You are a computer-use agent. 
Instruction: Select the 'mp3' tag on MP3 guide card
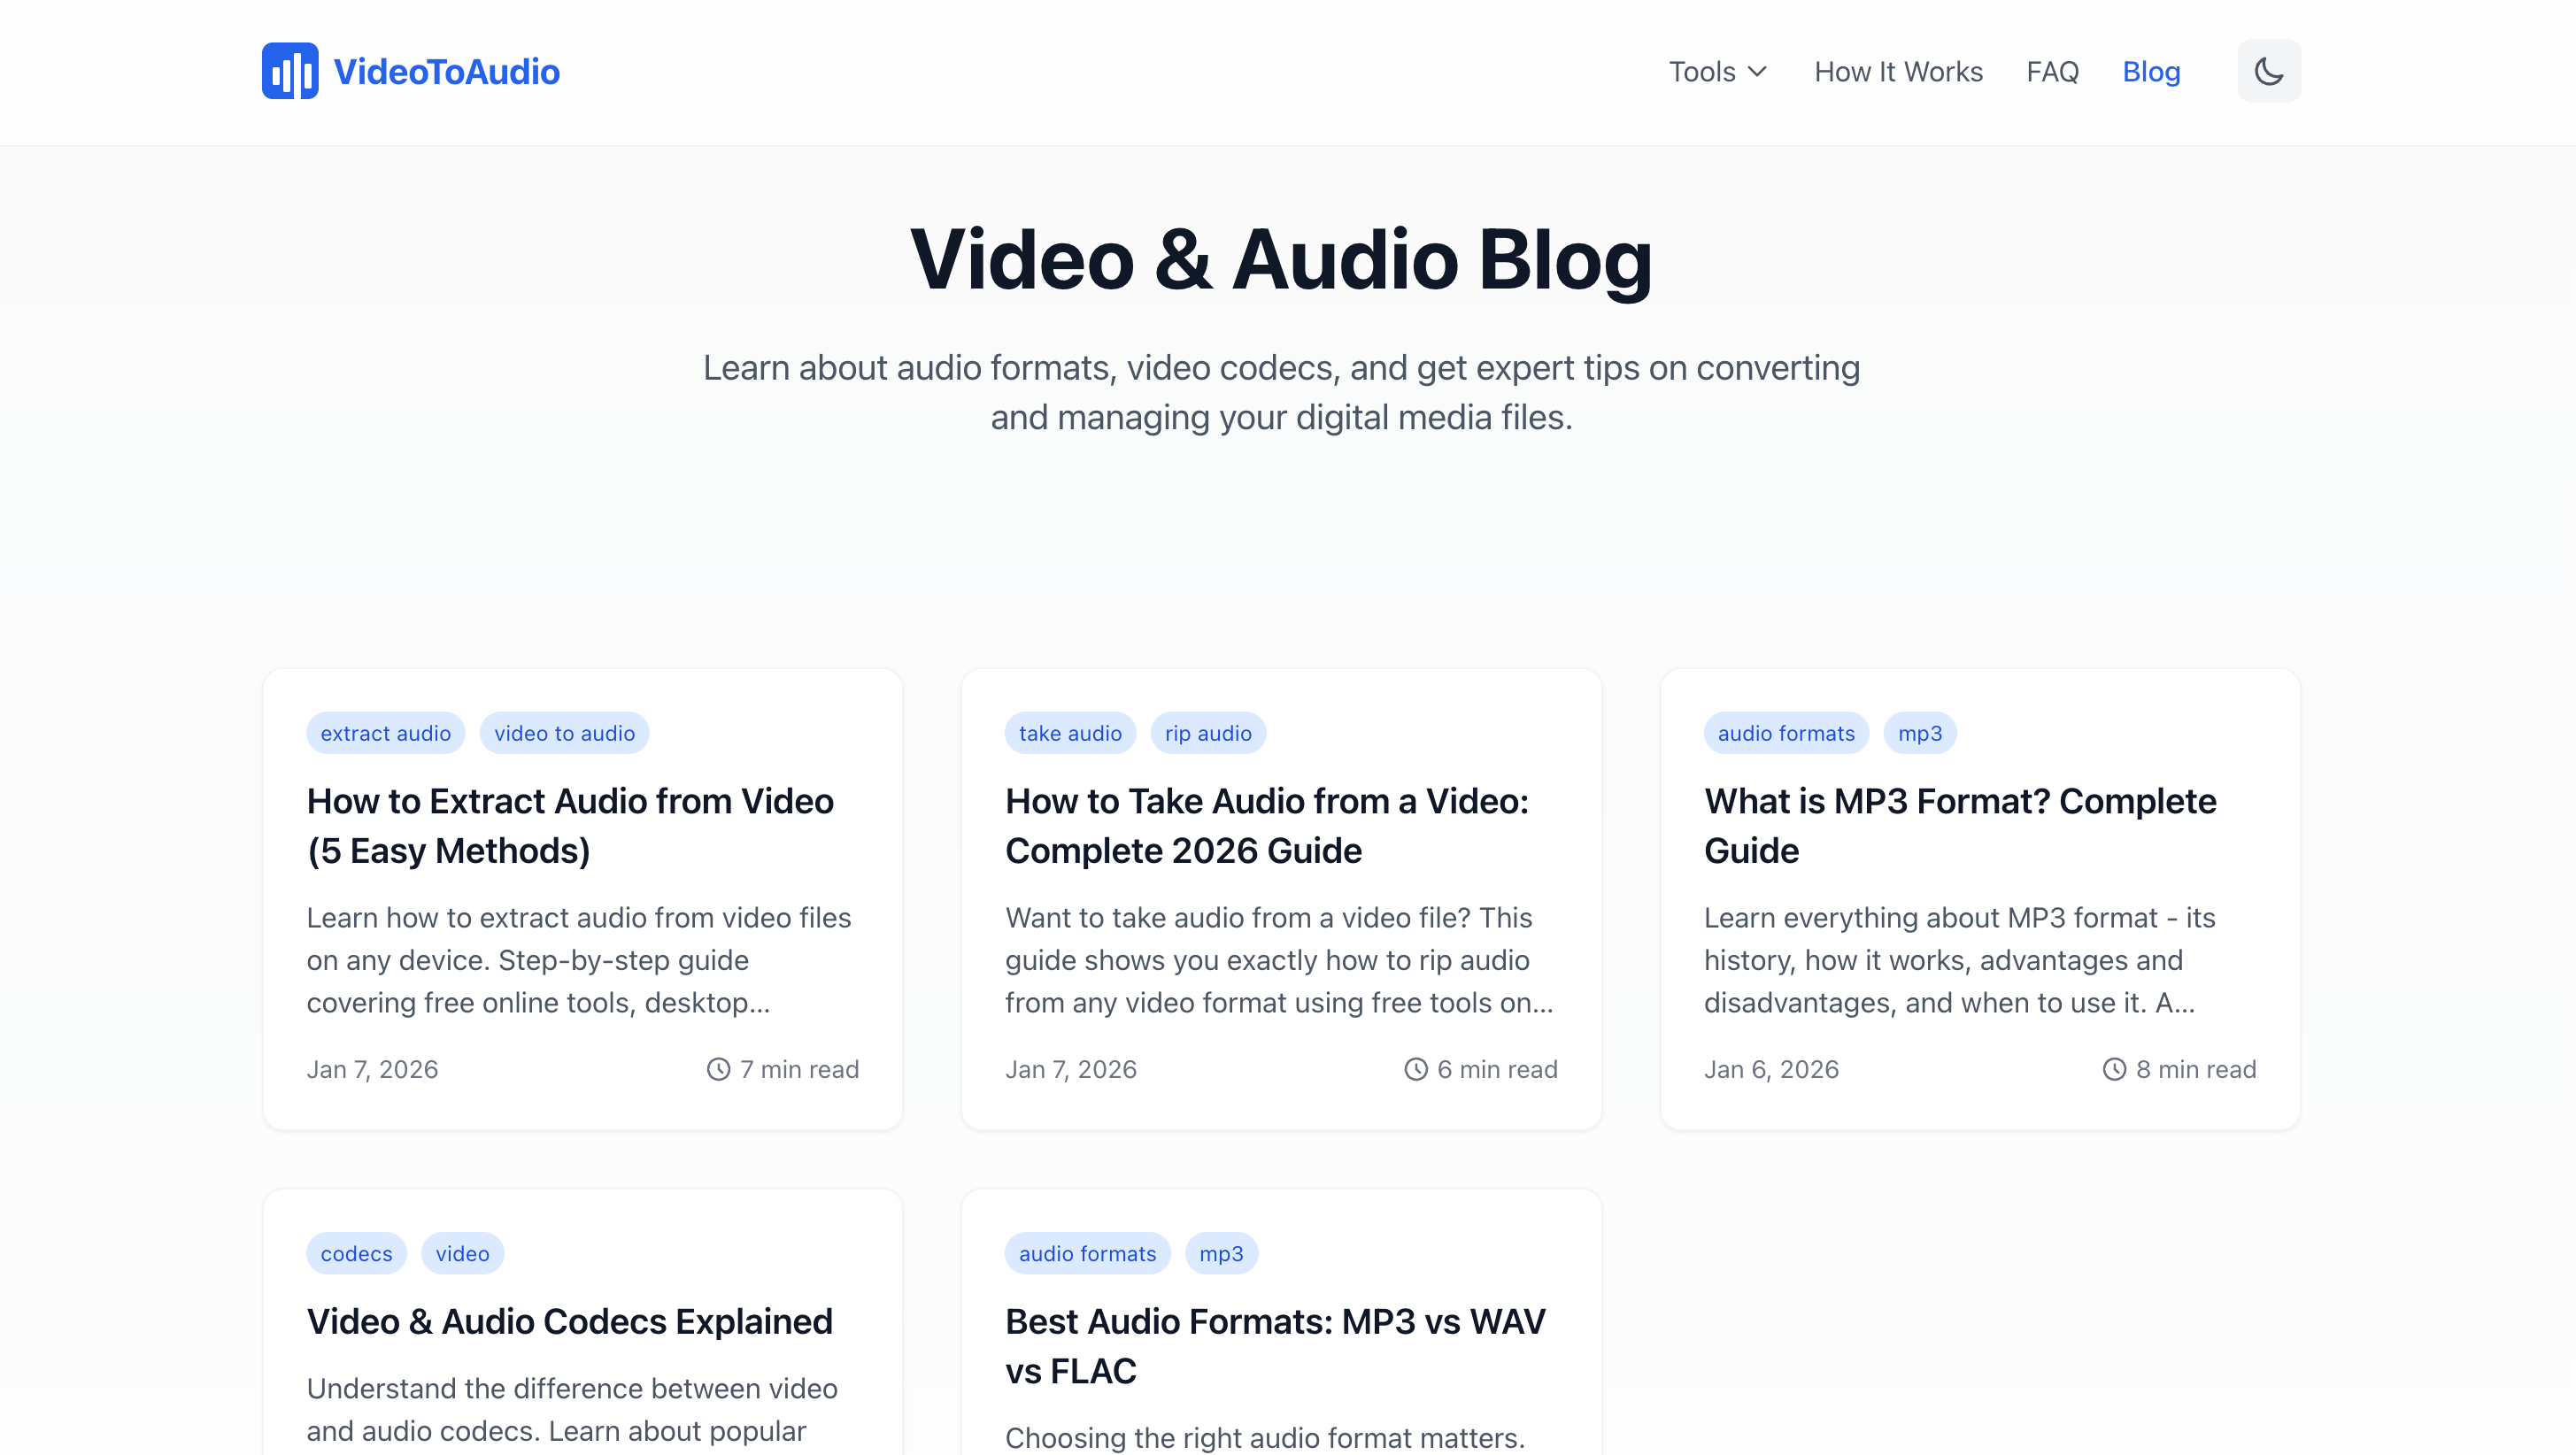tap(1919, 732)
